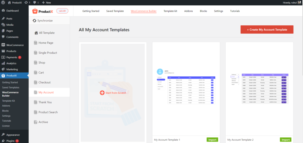Import My Account Template 2

(286, 140)
